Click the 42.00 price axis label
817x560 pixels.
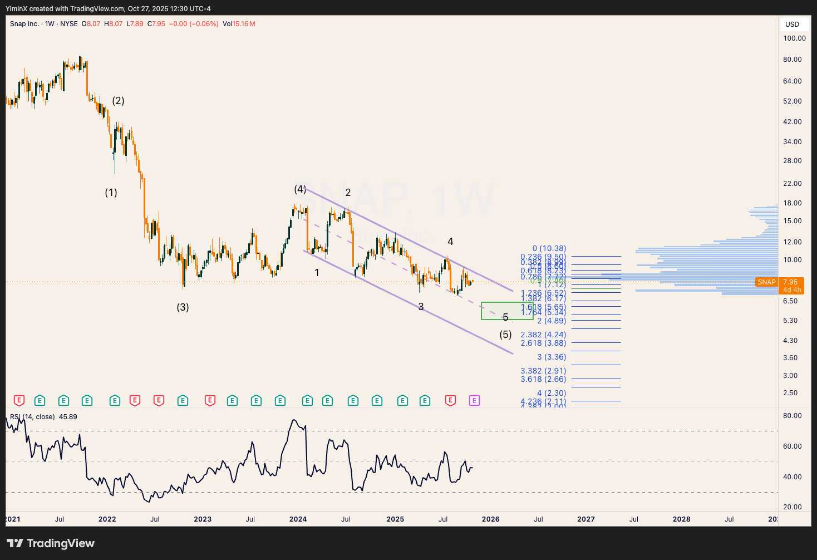click(793, 122)
